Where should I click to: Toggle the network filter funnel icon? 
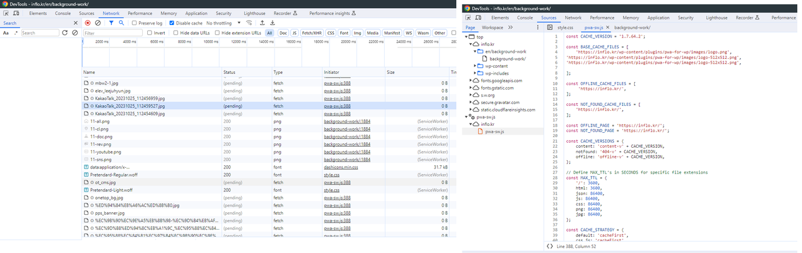coord(112,23)
